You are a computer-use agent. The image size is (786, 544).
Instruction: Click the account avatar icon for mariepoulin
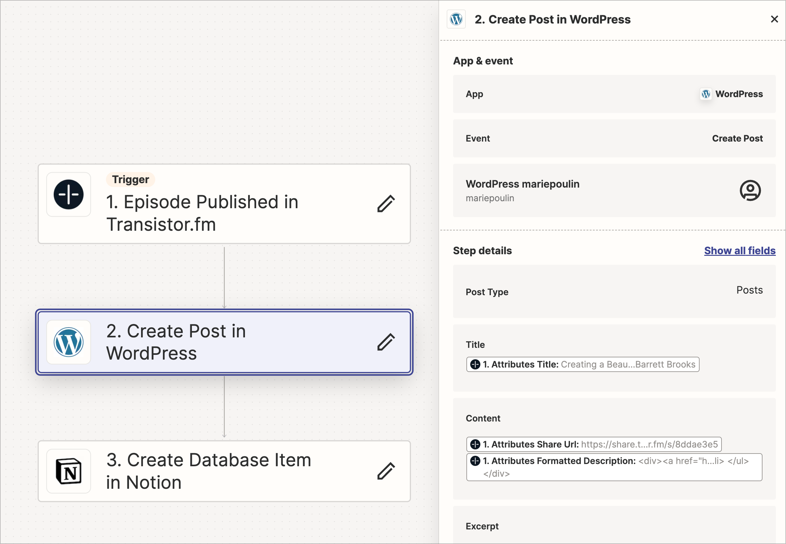(750, 190)
